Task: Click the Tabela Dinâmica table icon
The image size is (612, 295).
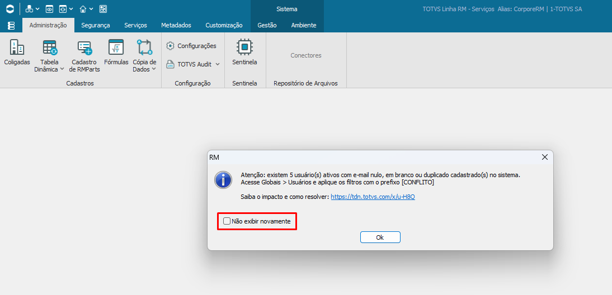Action: (x=50, y=47)
